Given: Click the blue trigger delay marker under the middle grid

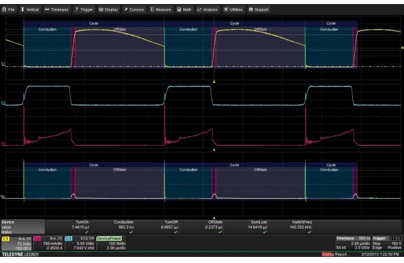Looking at the screenshot, I should [214, 150].
